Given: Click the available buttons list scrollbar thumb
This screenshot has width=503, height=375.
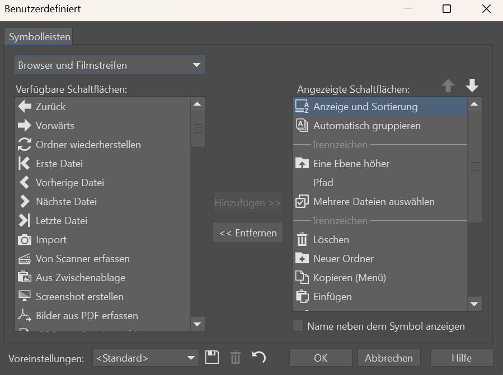Looking at the screenshot, I should point(198,129).
